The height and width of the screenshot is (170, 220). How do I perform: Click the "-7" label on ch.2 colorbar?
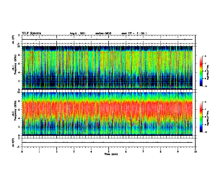[x=205, y=109]
